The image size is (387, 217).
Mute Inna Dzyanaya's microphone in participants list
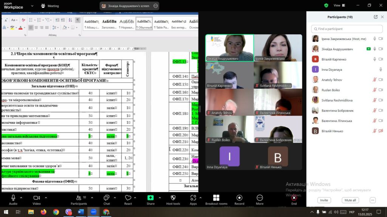(381, 70)
